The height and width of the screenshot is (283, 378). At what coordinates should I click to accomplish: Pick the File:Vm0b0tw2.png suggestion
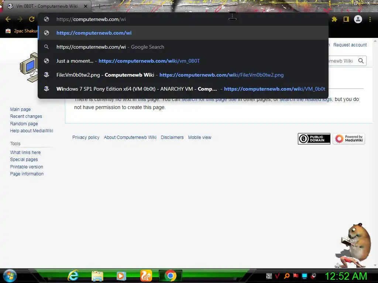tap(183, 75)
